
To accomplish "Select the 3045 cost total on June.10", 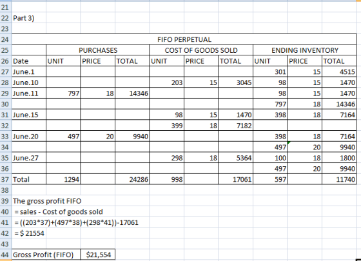I will (x=236, y=82).
